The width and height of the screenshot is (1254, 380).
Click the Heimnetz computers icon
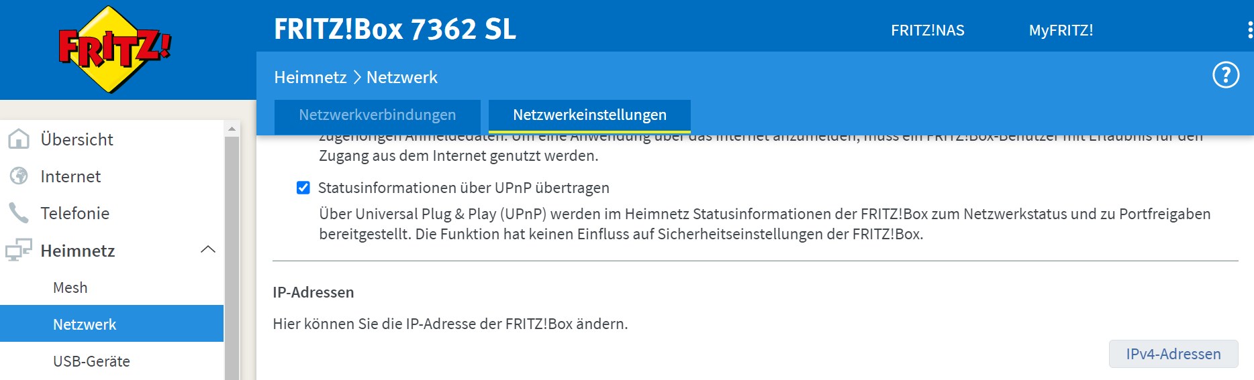coord(19,251)
